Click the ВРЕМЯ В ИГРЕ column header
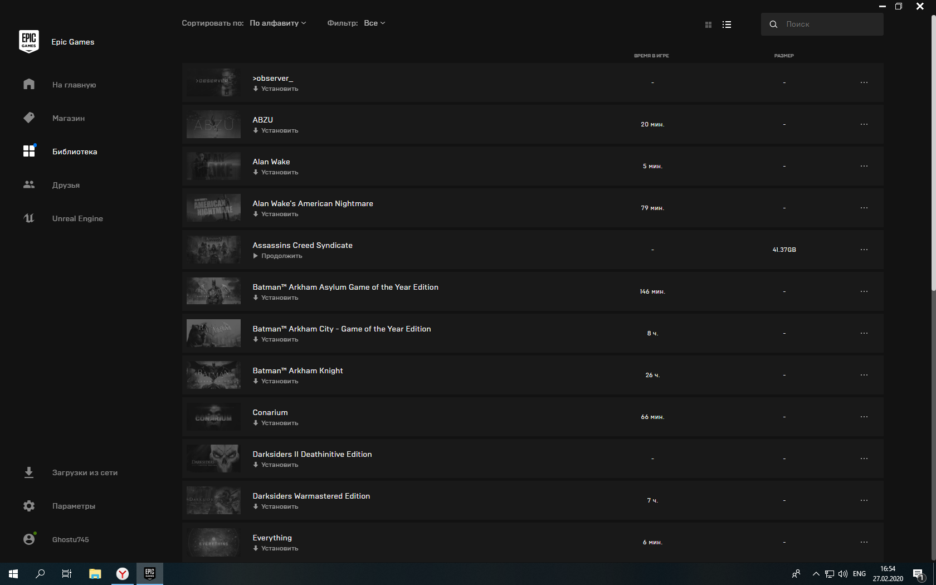Screen dimensions: 936x585 (x=651, y=56)
